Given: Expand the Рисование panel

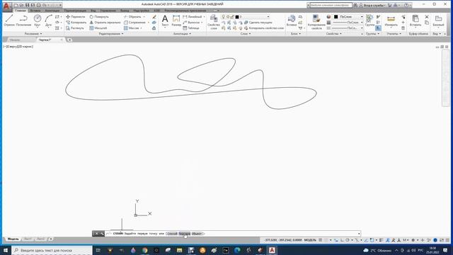Looking at the screenshot, I should [x=33, y=34].
